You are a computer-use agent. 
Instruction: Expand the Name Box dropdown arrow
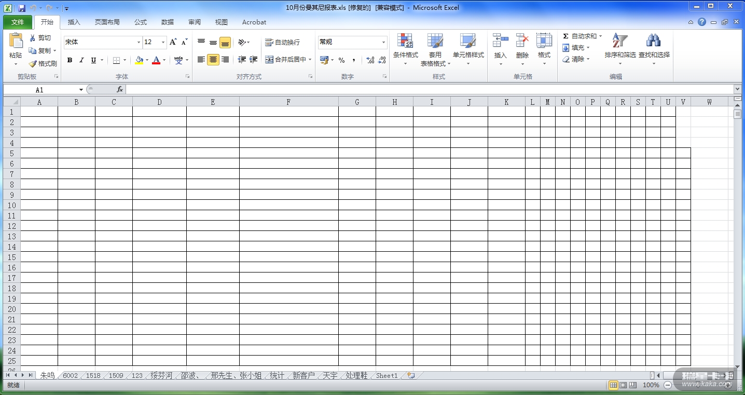tap(81, 90)
